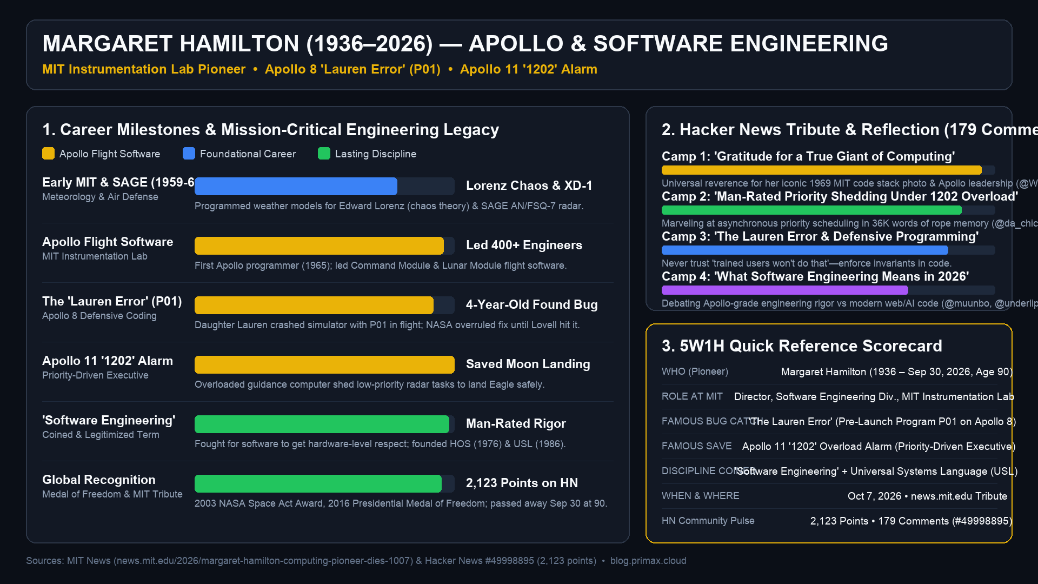Click subtitle text "Apollo 8 'Lauren Error' (P01)"
Screen dimensions: 1038x584
coord(352,69)
